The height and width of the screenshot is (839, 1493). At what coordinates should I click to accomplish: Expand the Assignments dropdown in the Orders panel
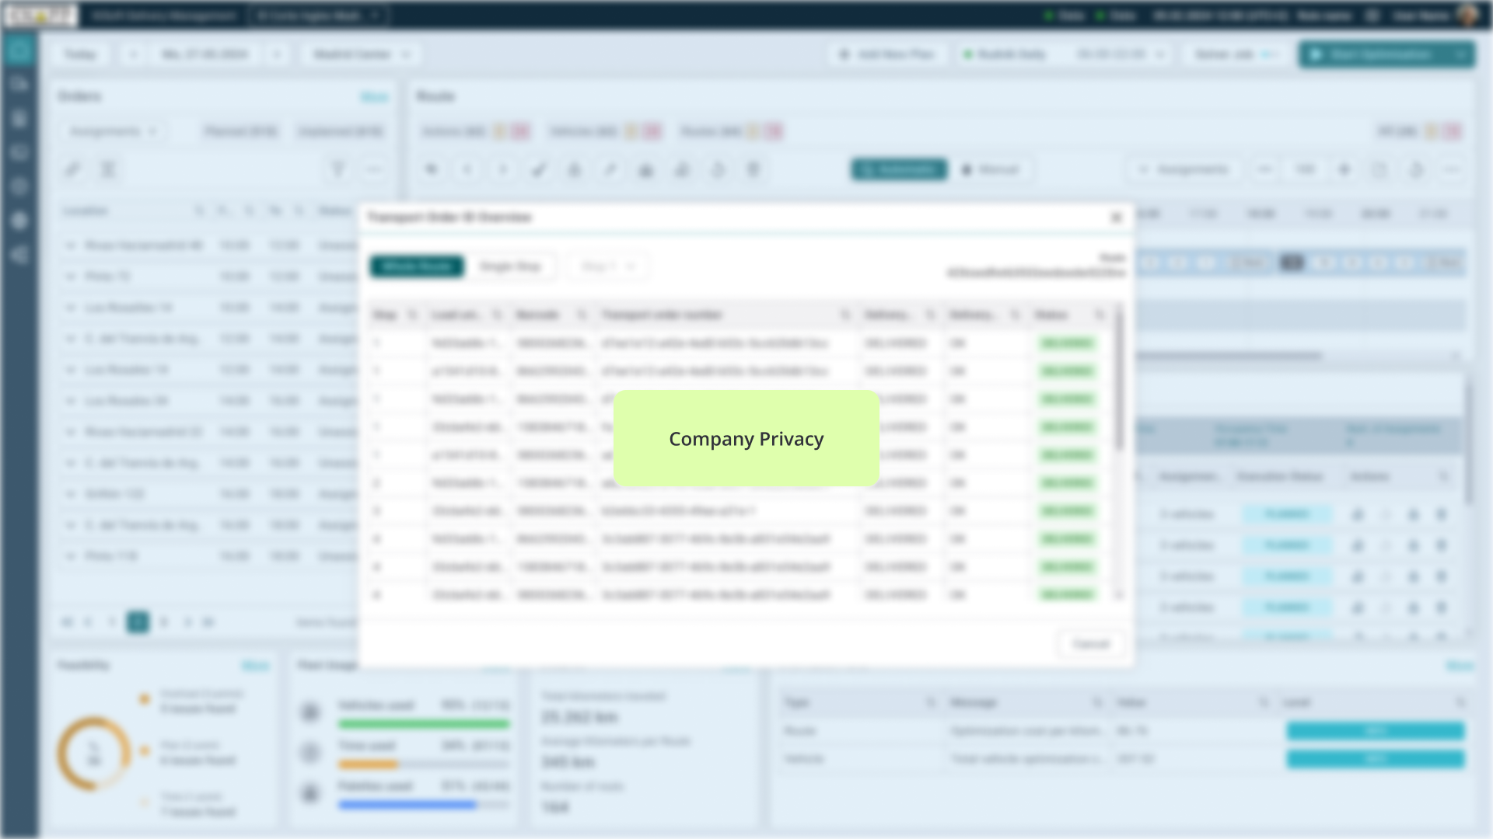(x=113, y=131)
